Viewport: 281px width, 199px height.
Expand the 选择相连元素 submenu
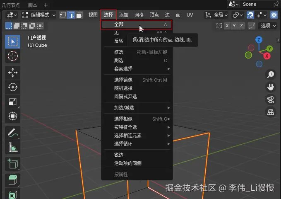pyautogui.click(x=137, y=136)
